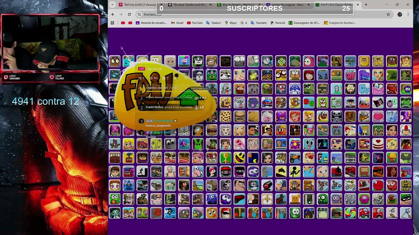Open the Chrome profile avatar
Screen dimensions: 419x235
400,14
